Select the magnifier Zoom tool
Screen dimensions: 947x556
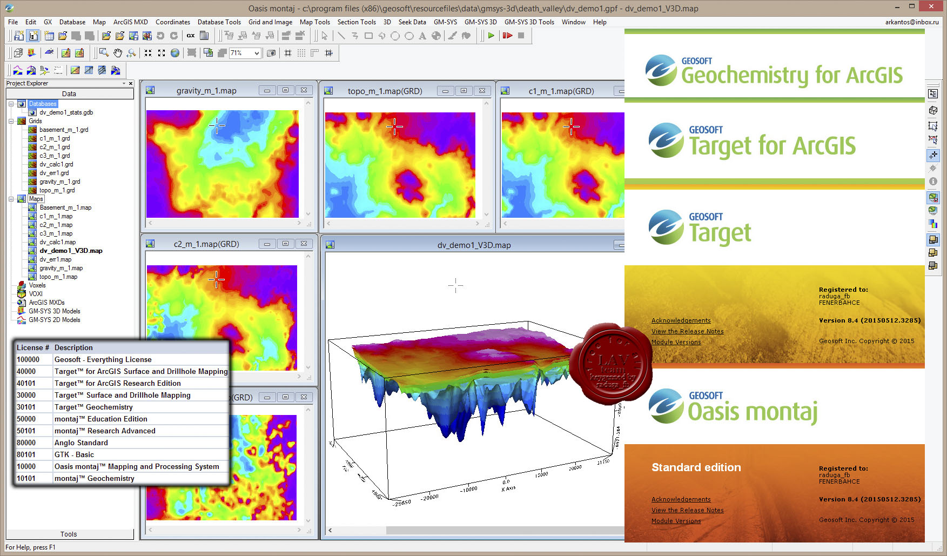104,53
